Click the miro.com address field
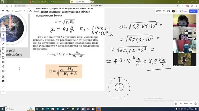 click(20, 6)
